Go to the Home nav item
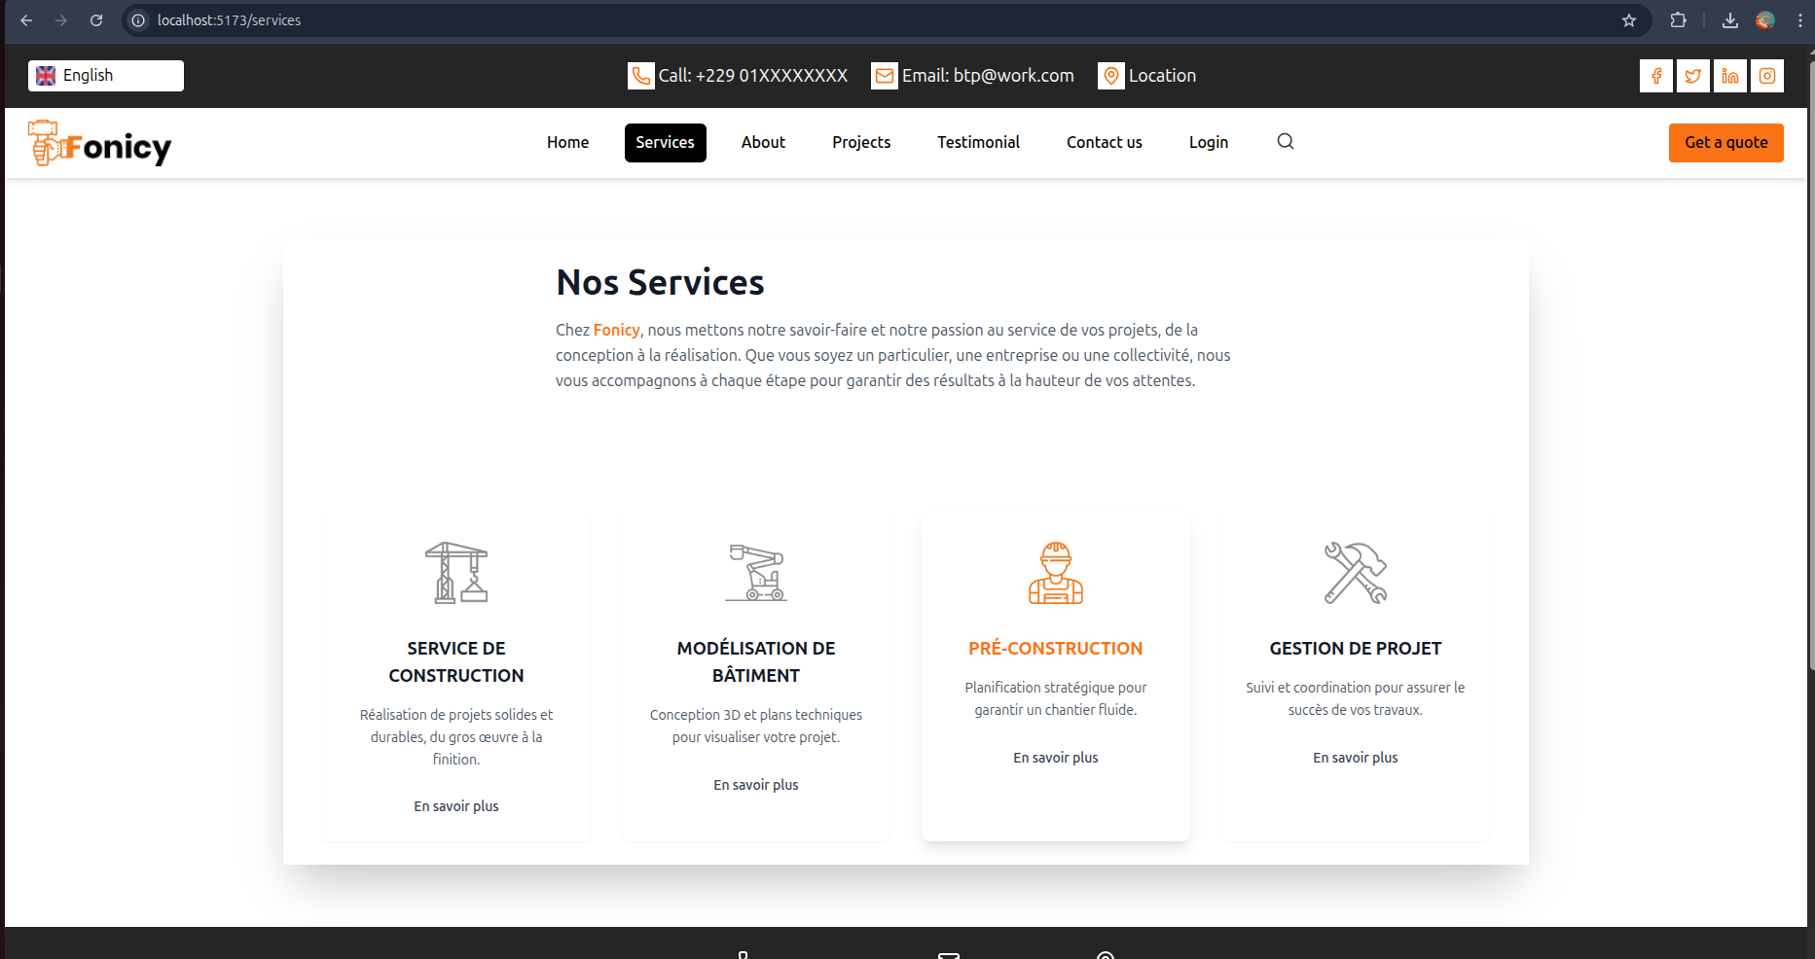 pyautogui.click(x=567, y=143)
